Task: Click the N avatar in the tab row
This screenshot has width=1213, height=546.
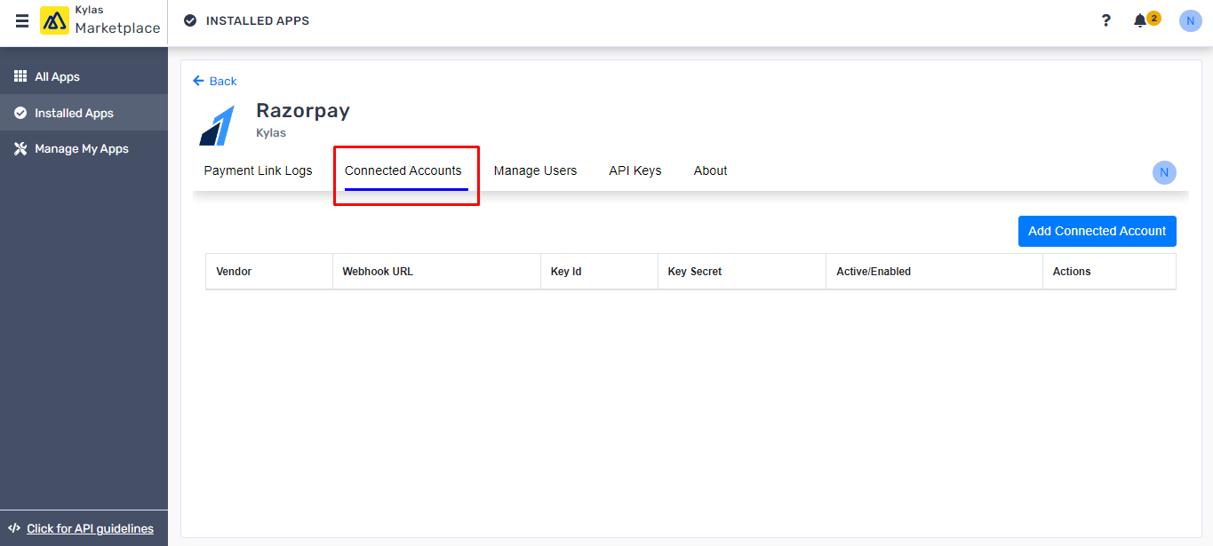Action: [1164, 172]
